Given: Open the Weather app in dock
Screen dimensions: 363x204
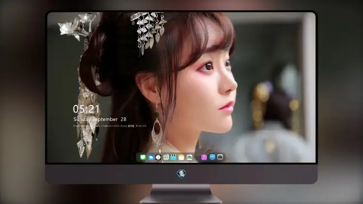Looking at the screenshot, I should [151, 157].
